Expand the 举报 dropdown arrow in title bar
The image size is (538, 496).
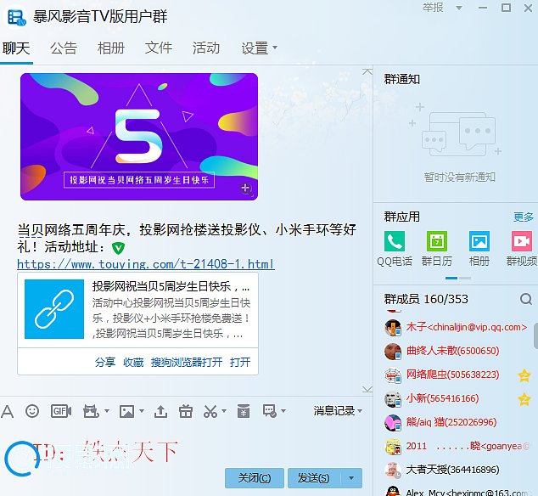tap(459, 8)
